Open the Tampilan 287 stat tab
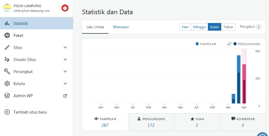 pos(105,122)
